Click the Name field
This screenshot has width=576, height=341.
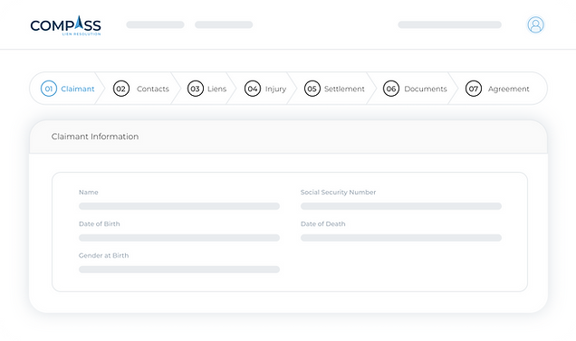click(179, 206)
